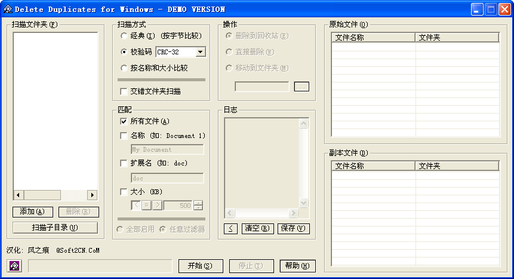Viewport: 514px width, 279px height.
Task: Open 帮助 help button
Action: pos(297,266)
